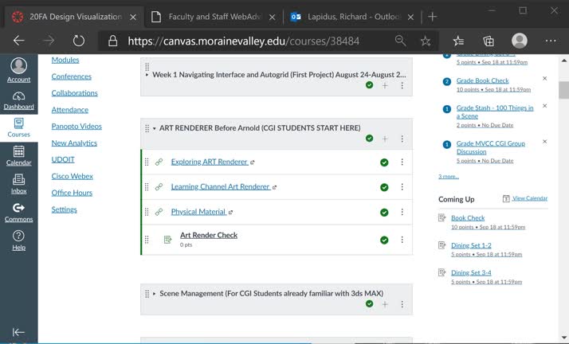
Task: Open the Help icon in sidebar
Action: pos(18,240)
